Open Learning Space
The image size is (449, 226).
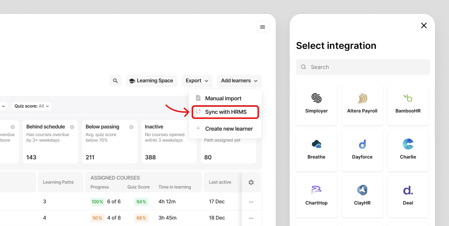pyautogui.click(x=152, y=81)
